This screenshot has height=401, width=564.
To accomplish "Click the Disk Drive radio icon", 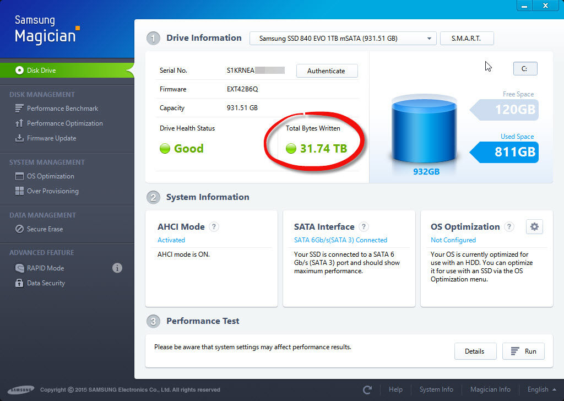I will [x=19, y=71].
